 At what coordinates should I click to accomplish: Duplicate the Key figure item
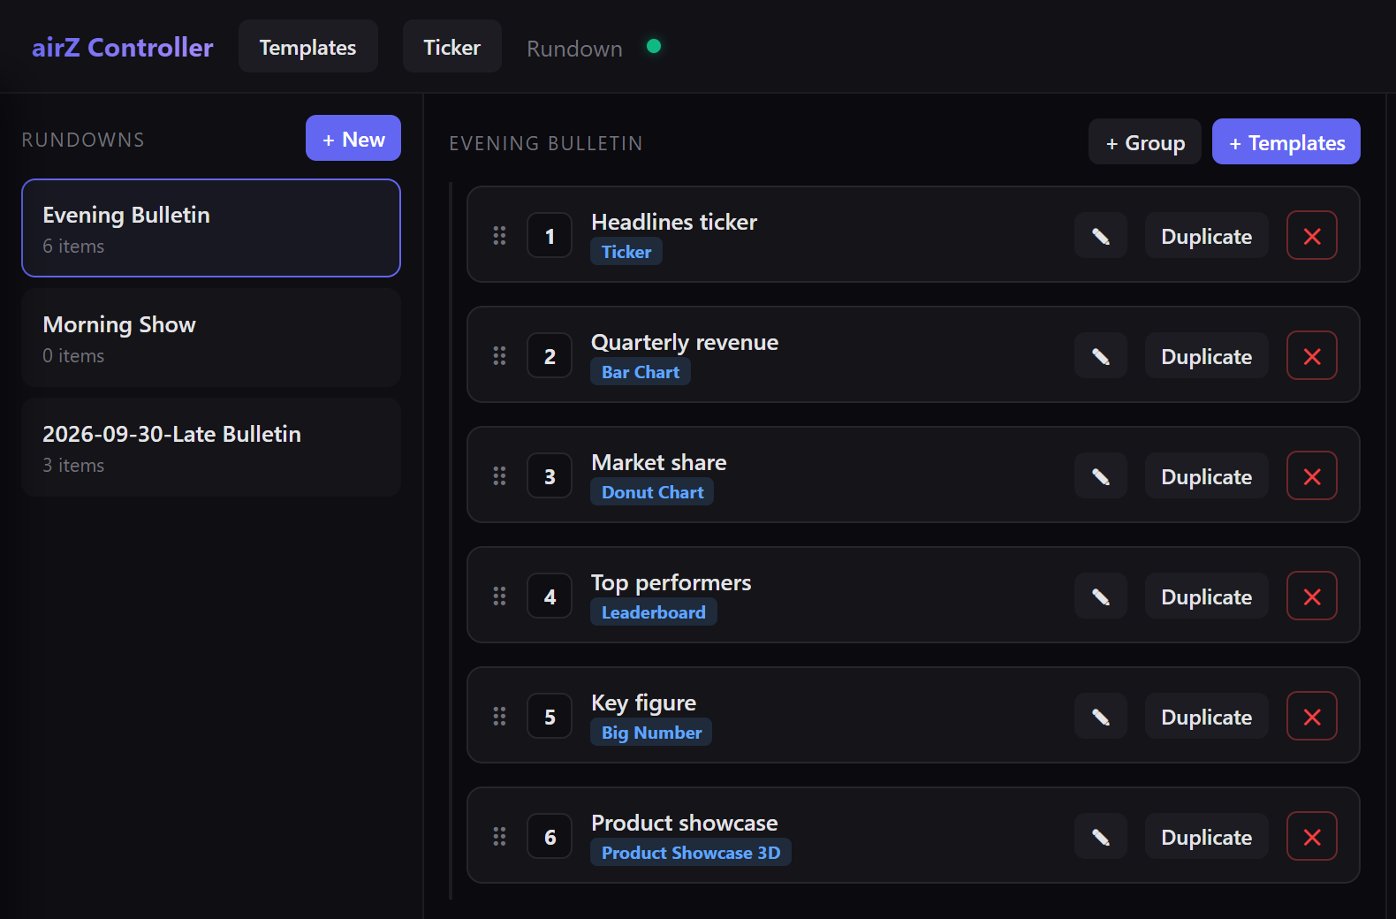coord(1206,717)
